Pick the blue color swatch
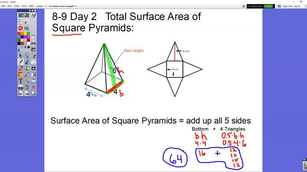 click(22, 37)
